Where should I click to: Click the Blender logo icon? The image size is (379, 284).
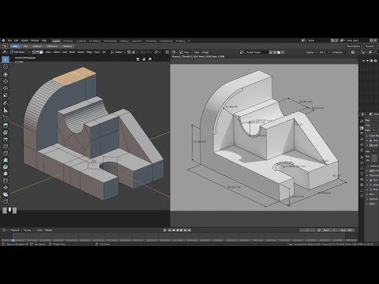click(4, 40)
